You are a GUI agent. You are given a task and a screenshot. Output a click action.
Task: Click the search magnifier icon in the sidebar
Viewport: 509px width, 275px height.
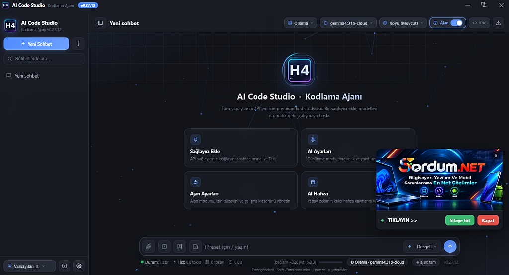point(10,59)
